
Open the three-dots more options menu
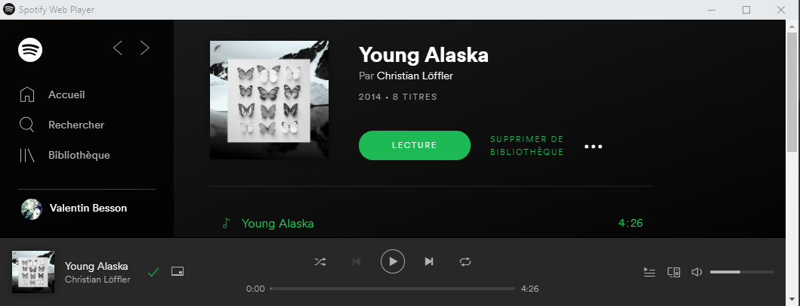(593, 147)
